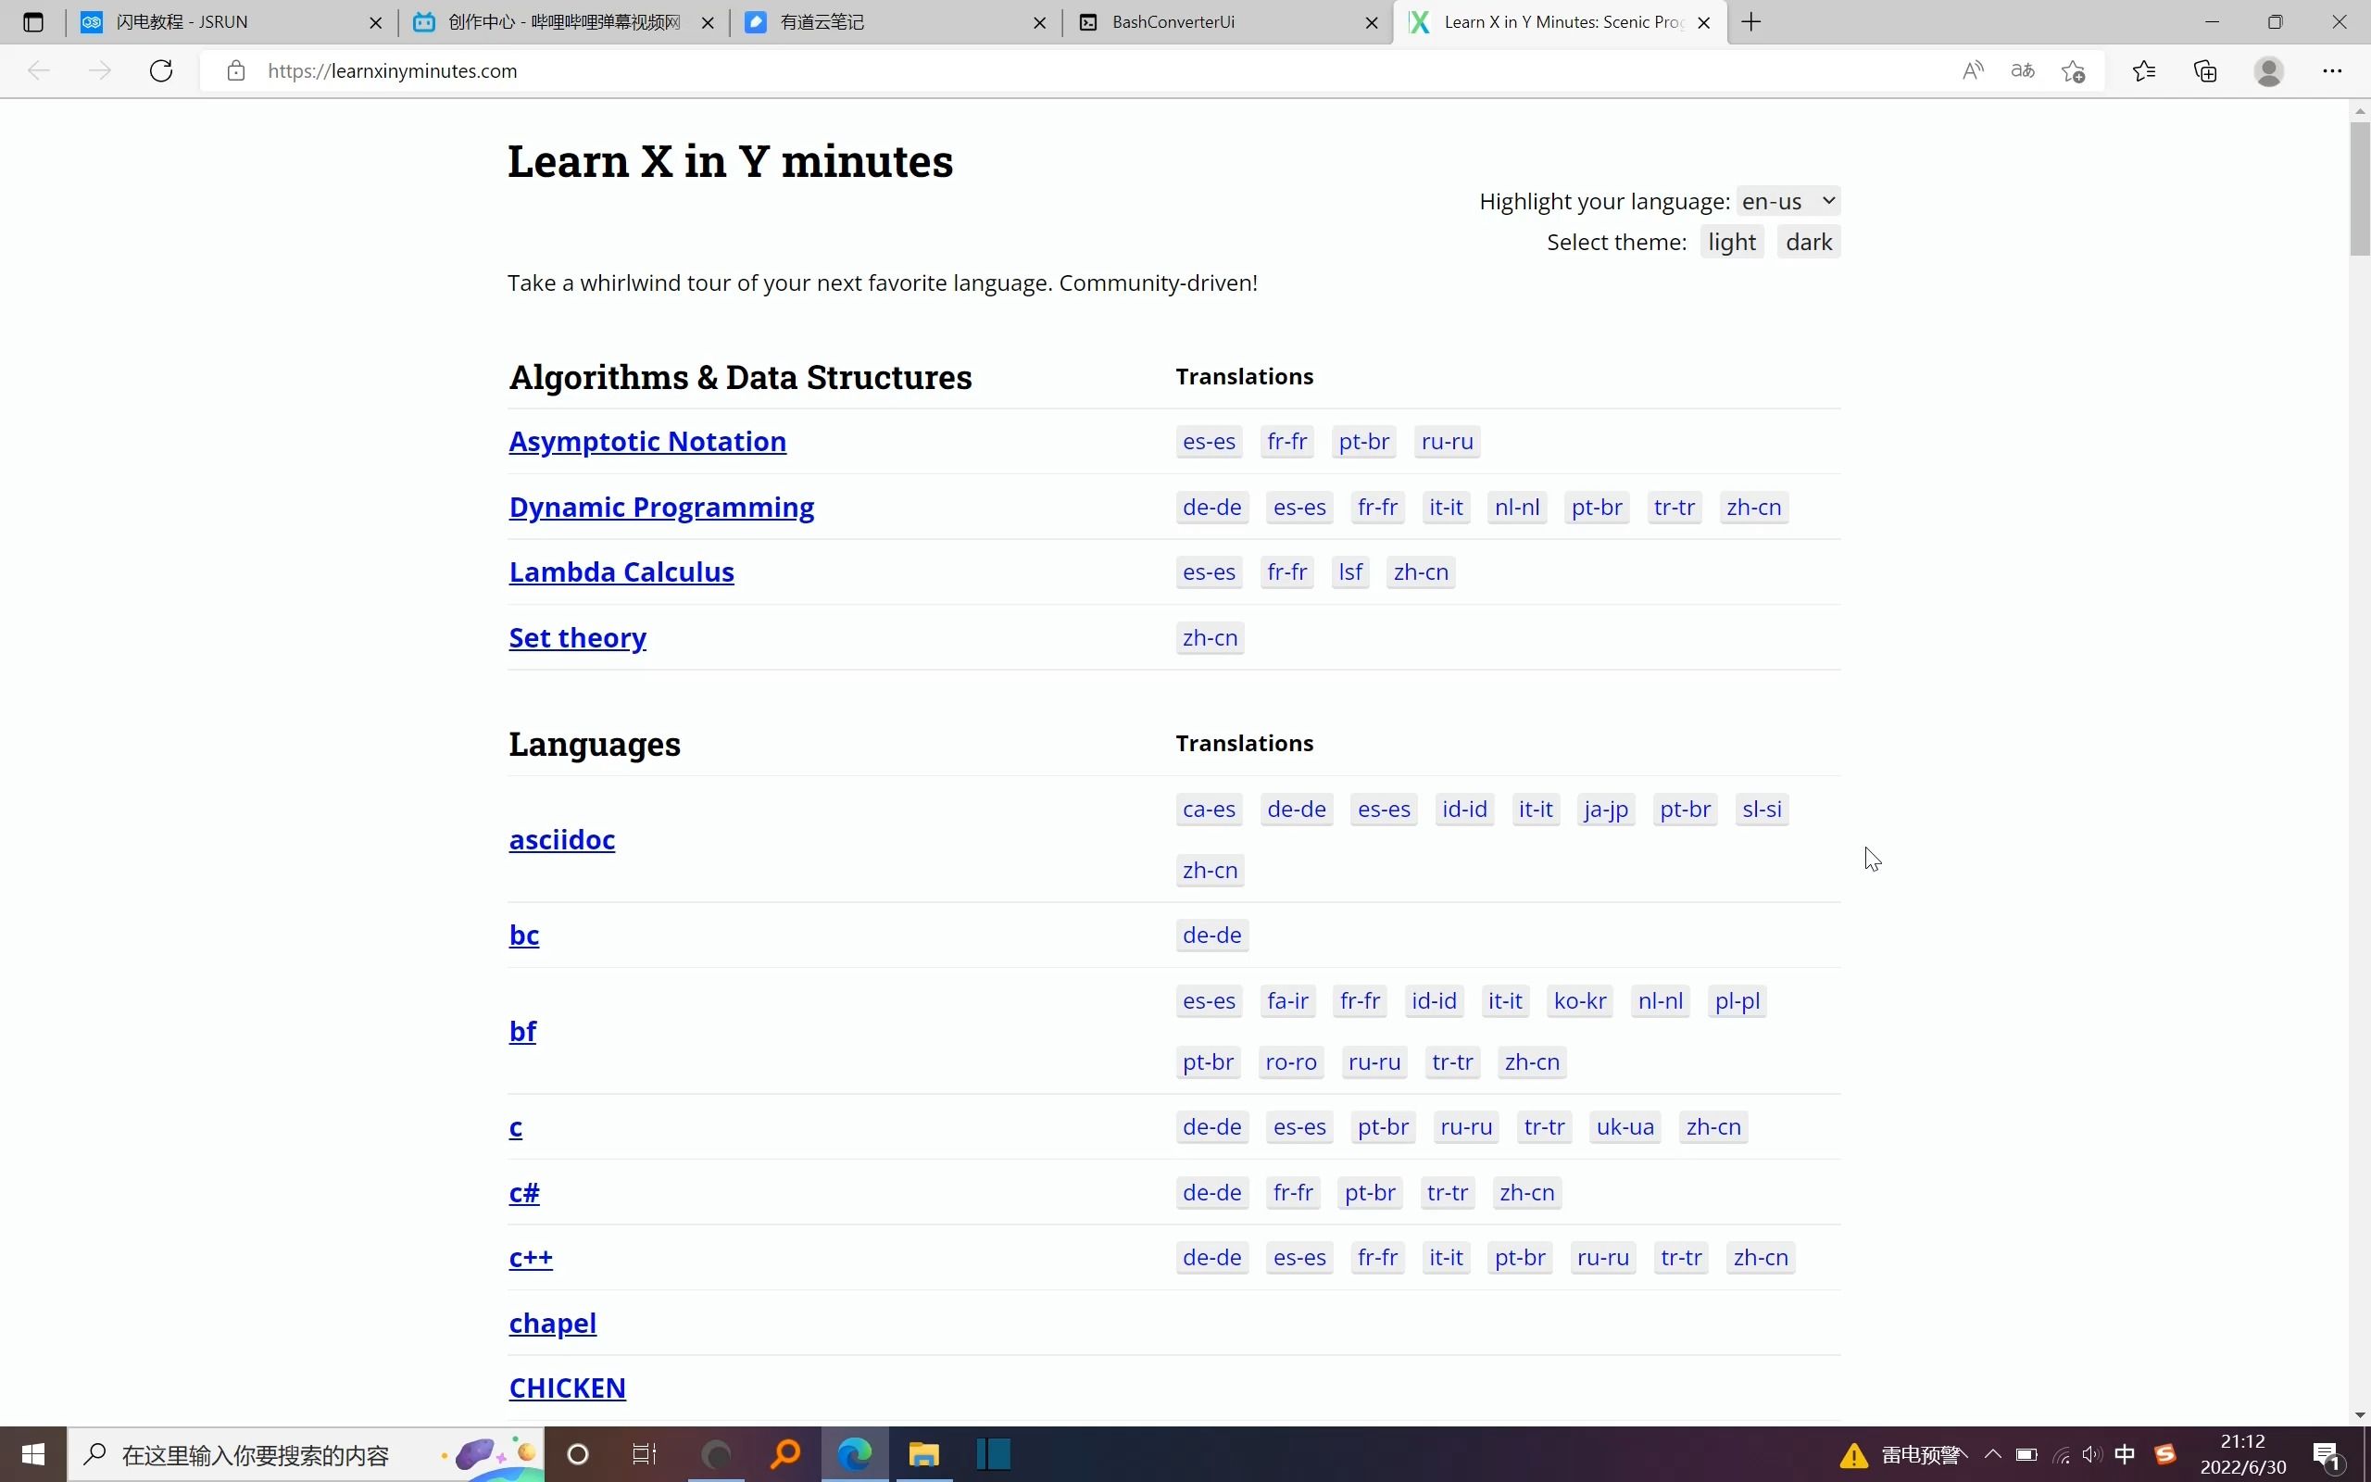
Task: Open the Dynamic Programming link
Action: pos(661,507)
